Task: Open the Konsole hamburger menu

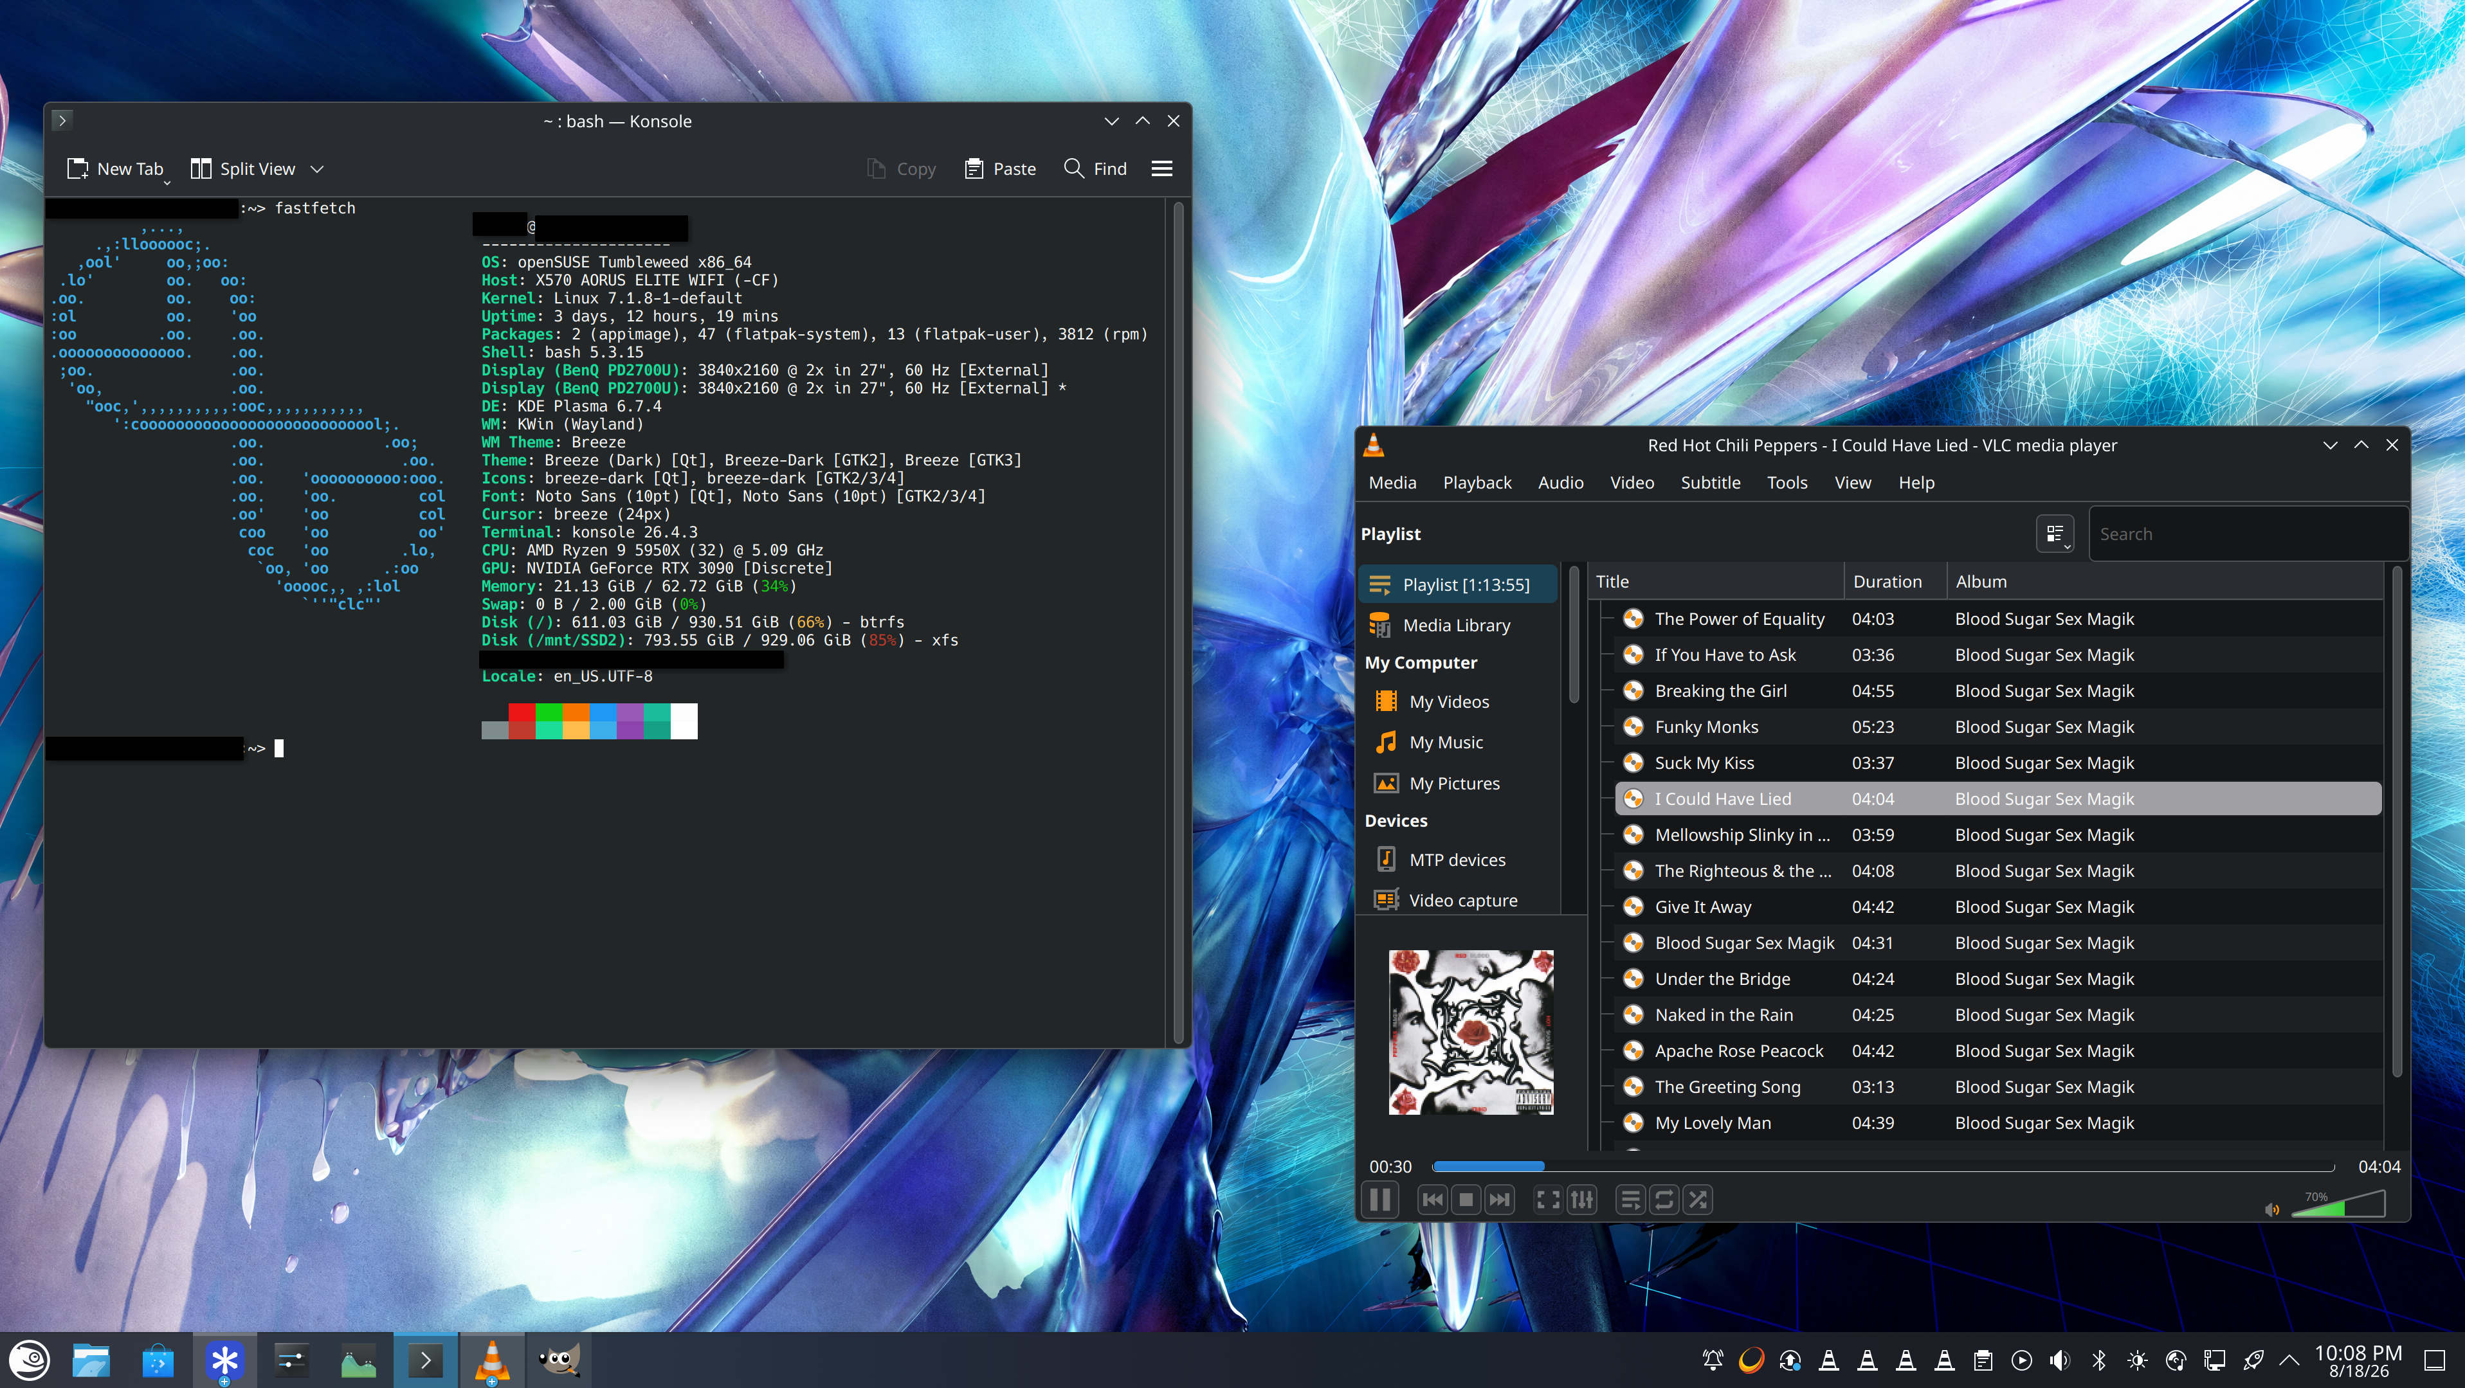Action: (1161, 169)
